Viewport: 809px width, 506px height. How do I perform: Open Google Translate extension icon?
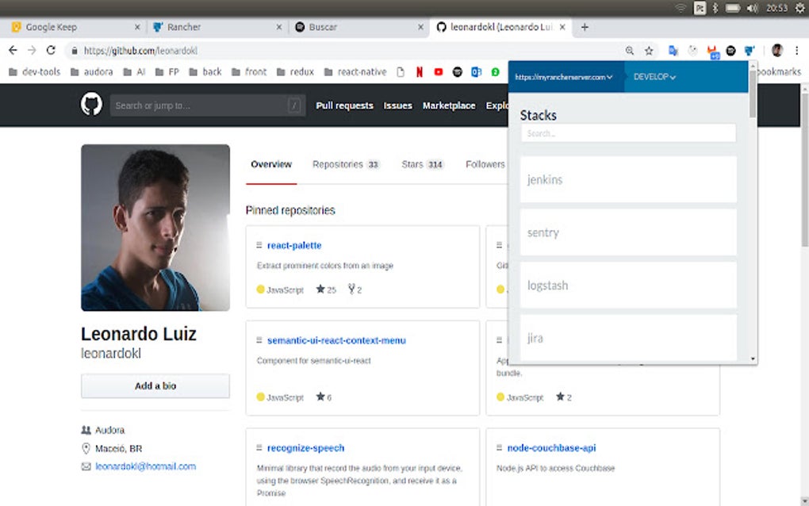[x=673, y=50]
